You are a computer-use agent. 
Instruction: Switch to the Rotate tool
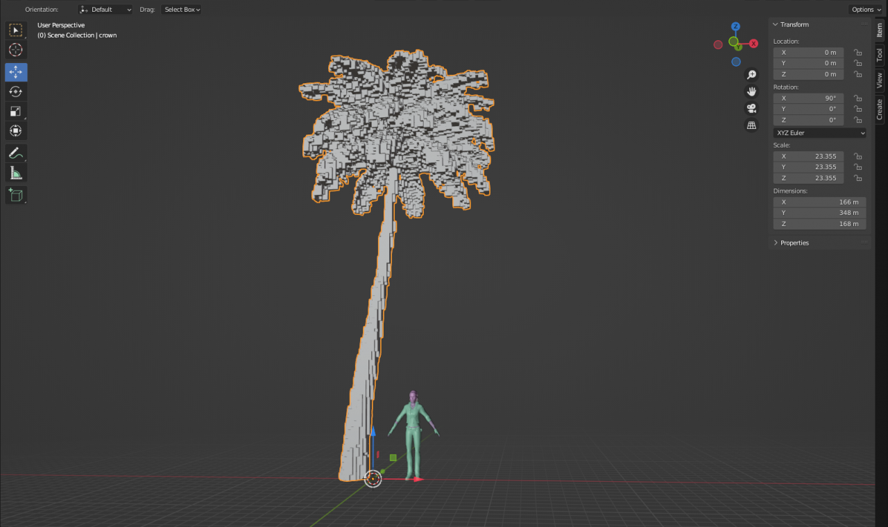pos(16,92)
